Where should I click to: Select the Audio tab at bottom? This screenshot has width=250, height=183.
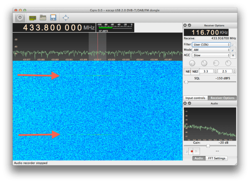pos(199,158)
